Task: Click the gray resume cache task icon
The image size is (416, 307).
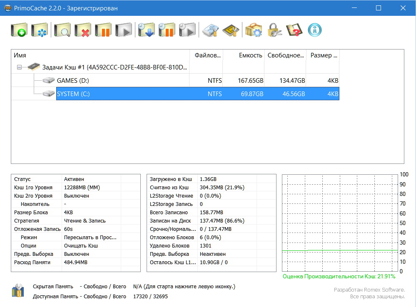Action: [123, 30]
